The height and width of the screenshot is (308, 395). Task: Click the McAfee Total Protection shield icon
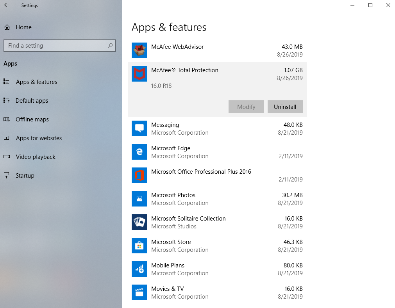pyautogui.click(x=139, y=74)
